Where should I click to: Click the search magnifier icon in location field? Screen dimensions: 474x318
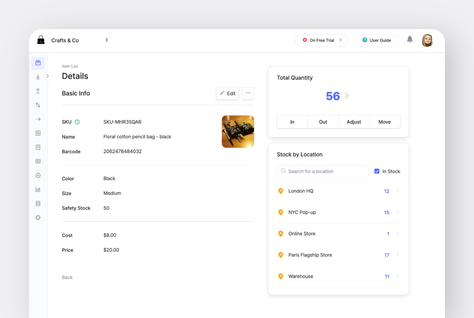click(283, 171)
